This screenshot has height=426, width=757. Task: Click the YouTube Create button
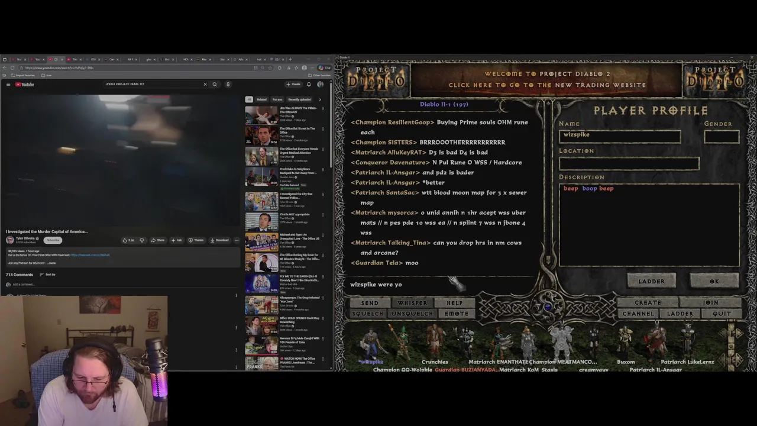[x=293, y=84]
